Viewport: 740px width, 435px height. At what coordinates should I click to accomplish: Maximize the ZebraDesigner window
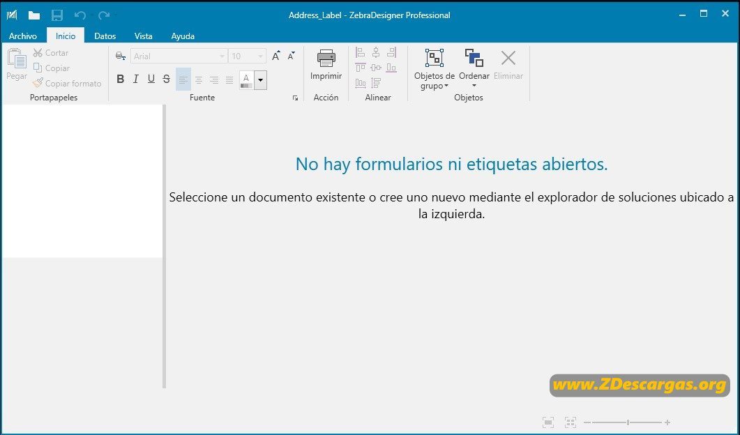[x=704, y=14]
